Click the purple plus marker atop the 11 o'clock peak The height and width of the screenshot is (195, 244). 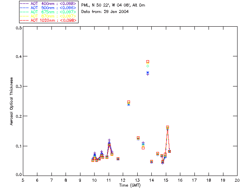tap(109, 140)
